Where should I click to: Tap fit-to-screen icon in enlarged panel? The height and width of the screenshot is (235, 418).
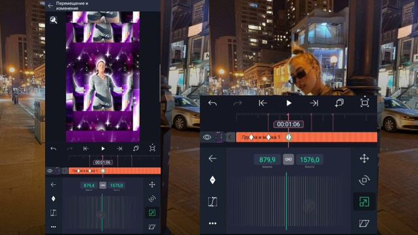(x=364, y=102)
